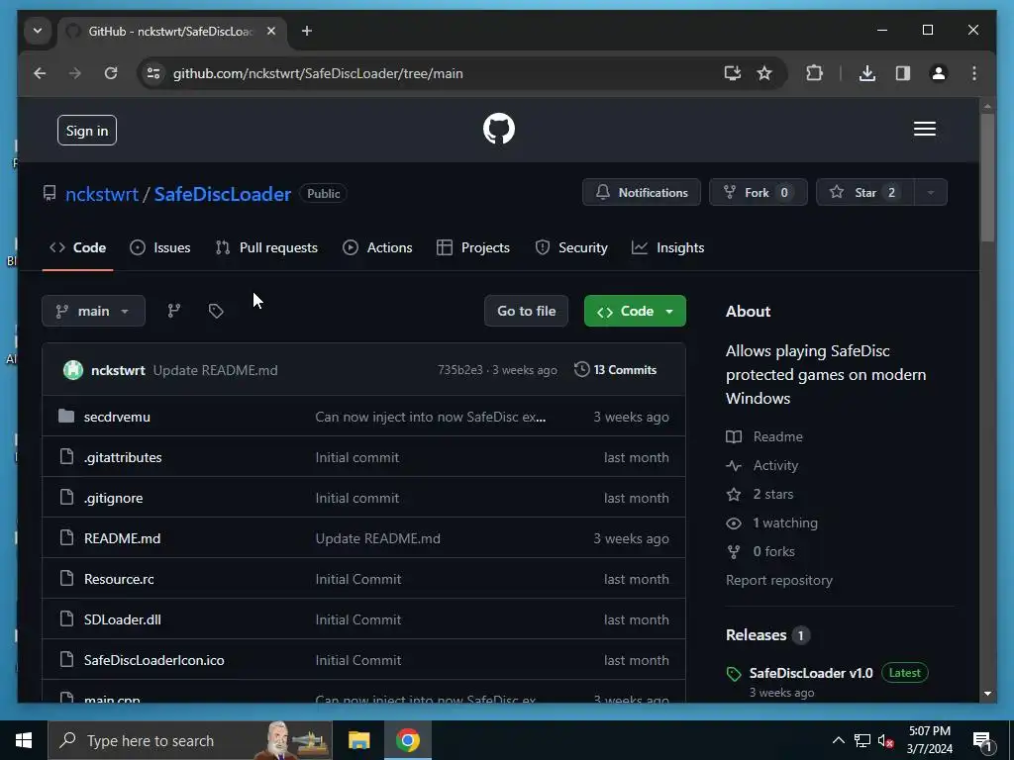Image resolution: width=1014 pixels, height=760 pixels.
Task: Expand the green Code dropdown button
Action: click(635, 311)
